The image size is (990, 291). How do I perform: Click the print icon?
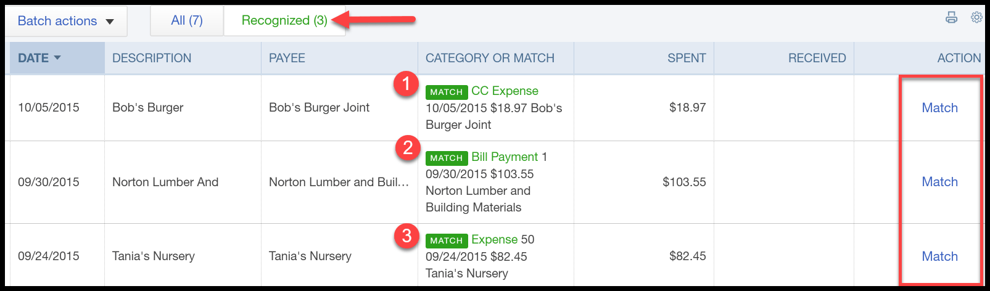click(951, 17)
